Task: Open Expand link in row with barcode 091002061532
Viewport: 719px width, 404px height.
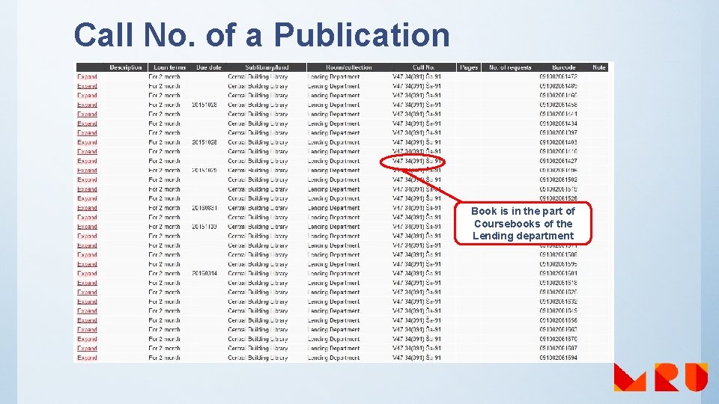Action: coord(87,302)
